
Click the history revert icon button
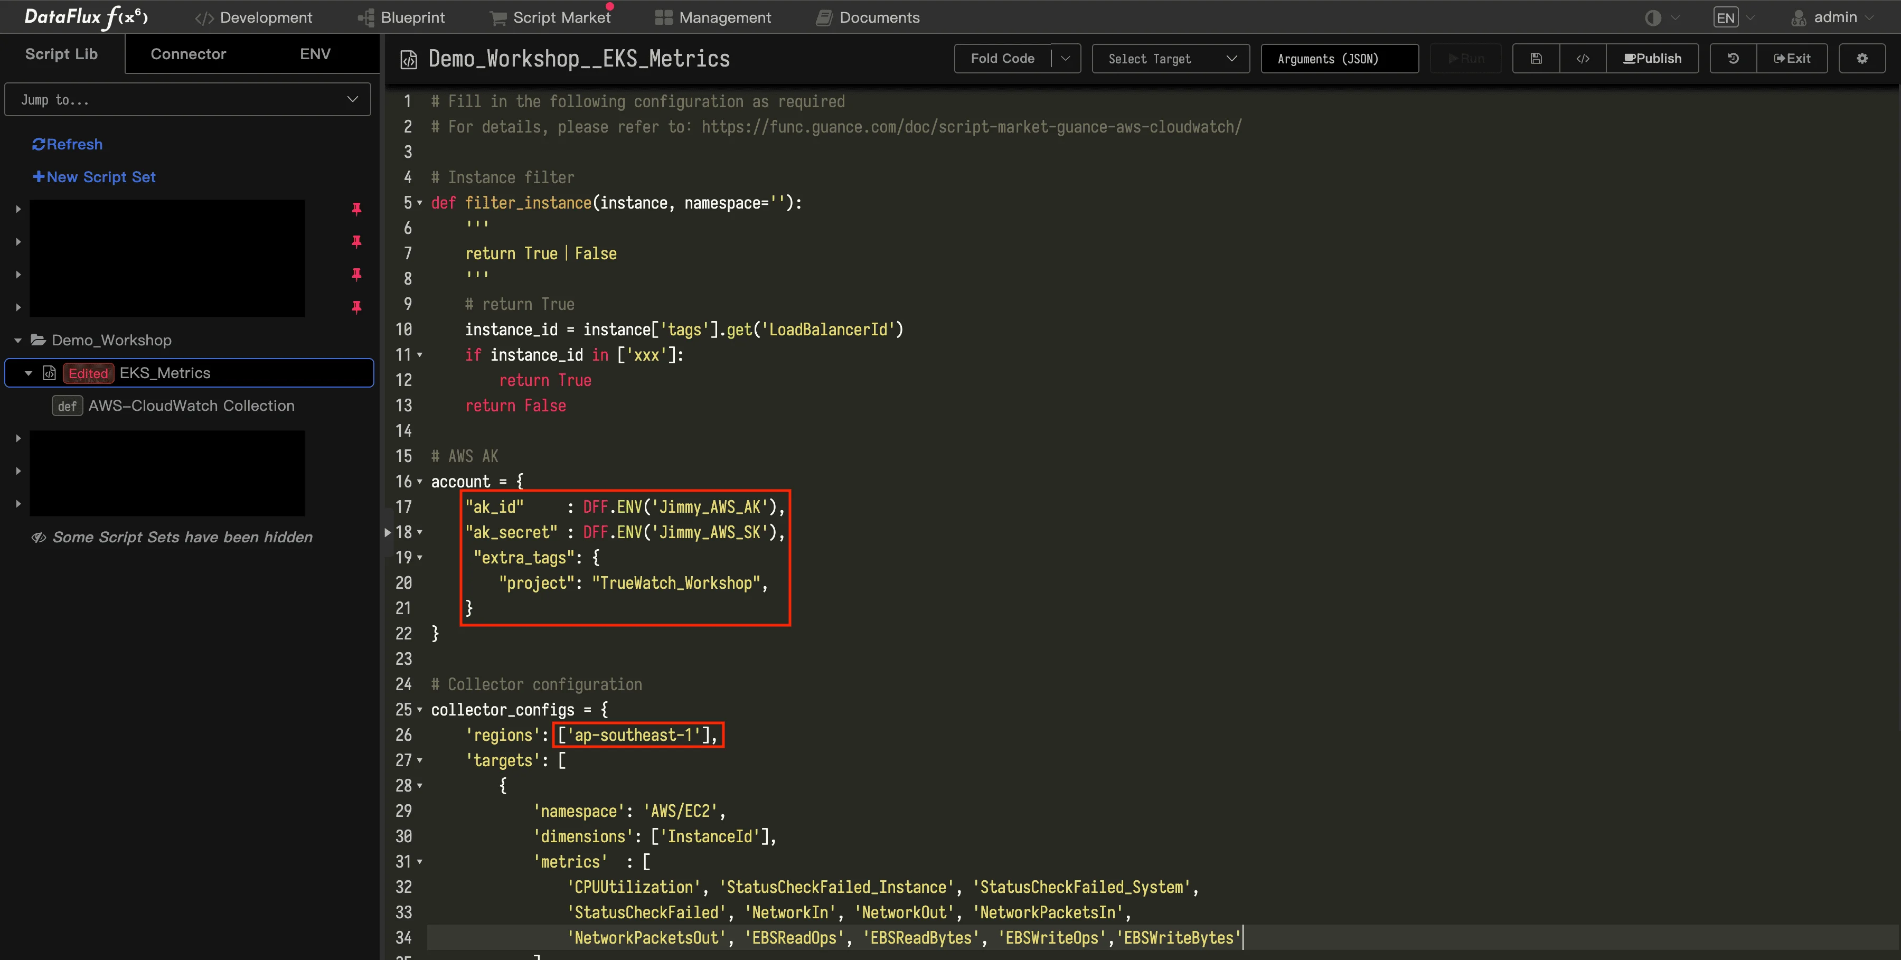click(1733, 58)
